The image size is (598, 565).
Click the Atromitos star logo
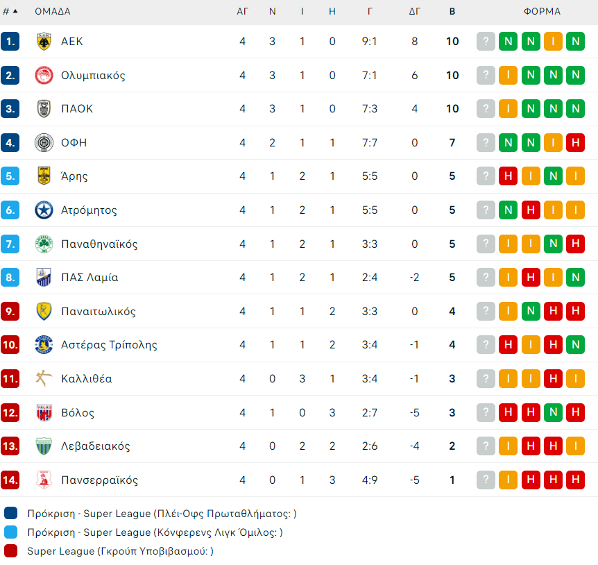click(44, 210)
